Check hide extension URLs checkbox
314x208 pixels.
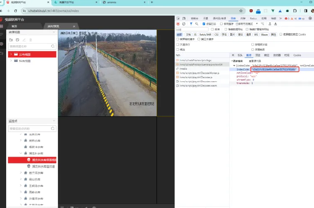[x=247, y=29]
